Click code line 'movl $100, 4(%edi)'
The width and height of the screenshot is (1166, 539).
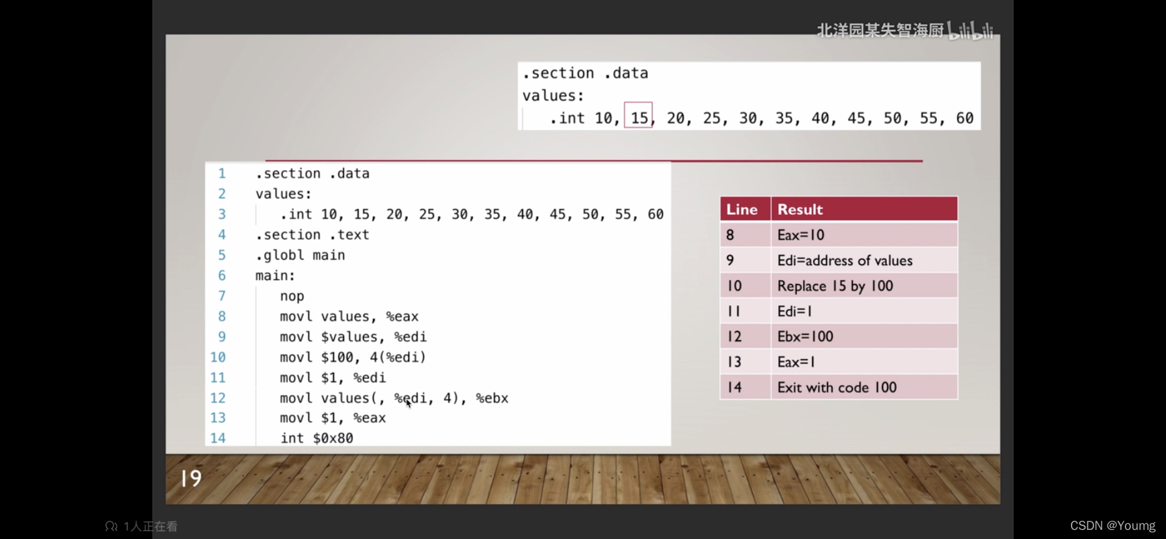[x=353, y=357]
